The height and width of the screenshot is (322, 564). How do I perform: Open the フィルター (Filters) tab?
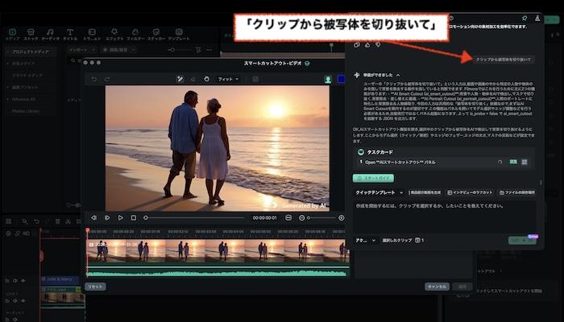pyautogui.click(x=135, y=35)
